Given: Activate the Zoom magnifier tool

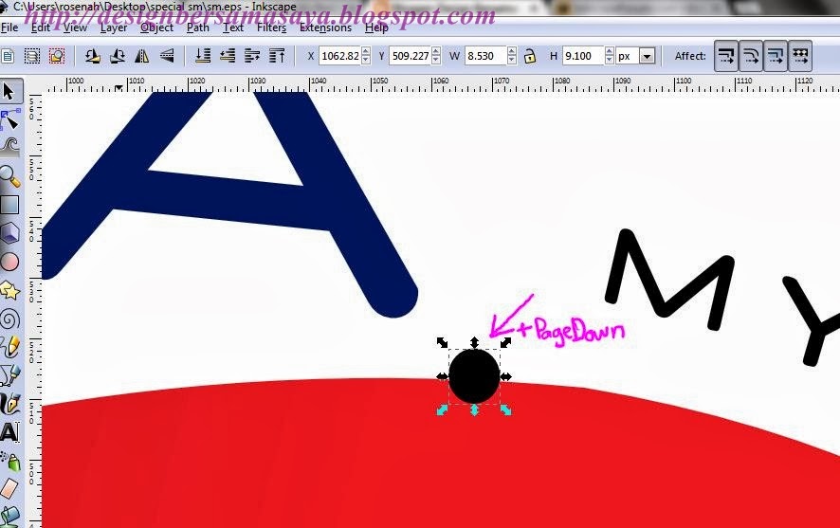Looking at the screenshot, I should [x=9, y=176].
